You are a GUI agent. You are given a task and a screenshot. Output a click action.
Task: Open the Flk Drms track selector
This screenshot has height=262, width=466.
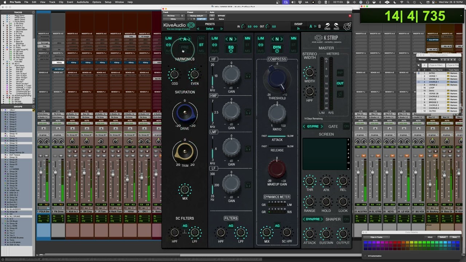171,16
